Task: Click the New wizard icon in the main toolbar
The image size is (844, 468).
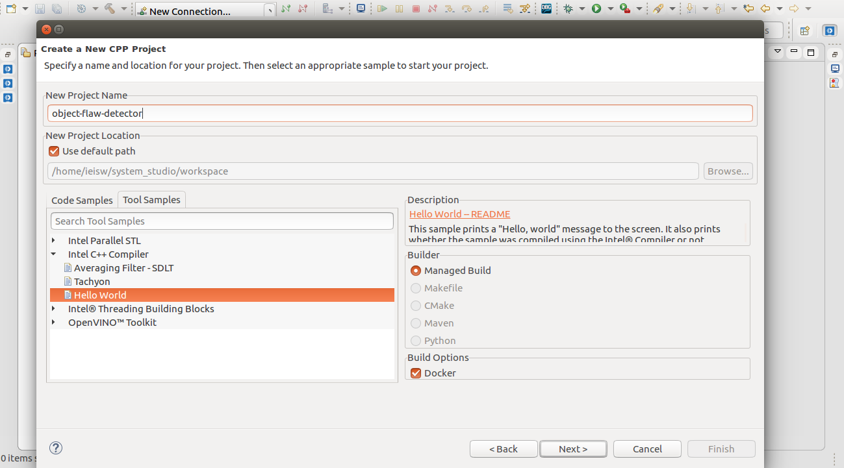Action: [x=10, y=9]
